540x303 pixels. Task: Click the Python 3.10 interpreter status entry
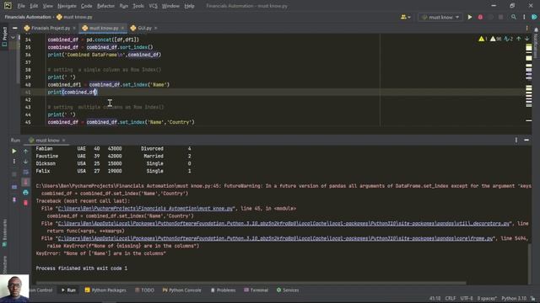[514, 299]
